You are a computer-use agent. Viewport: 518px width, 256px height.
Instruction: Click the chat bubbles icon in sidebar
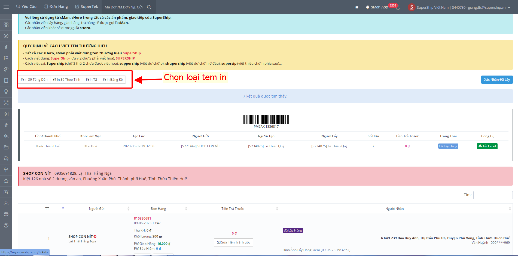(x=6, y=158)
